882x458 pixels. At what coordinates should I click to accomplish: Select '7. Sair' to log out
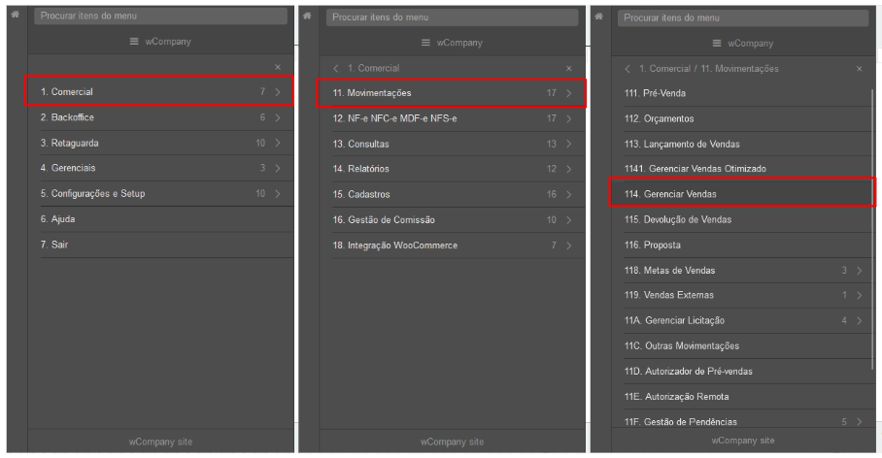(167, 245)
